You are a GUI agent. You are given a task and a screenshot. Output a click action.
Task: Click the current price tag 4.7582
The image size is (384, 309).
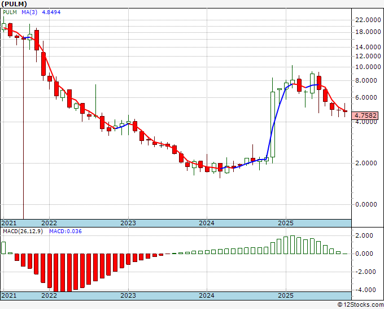coord(365,115)
